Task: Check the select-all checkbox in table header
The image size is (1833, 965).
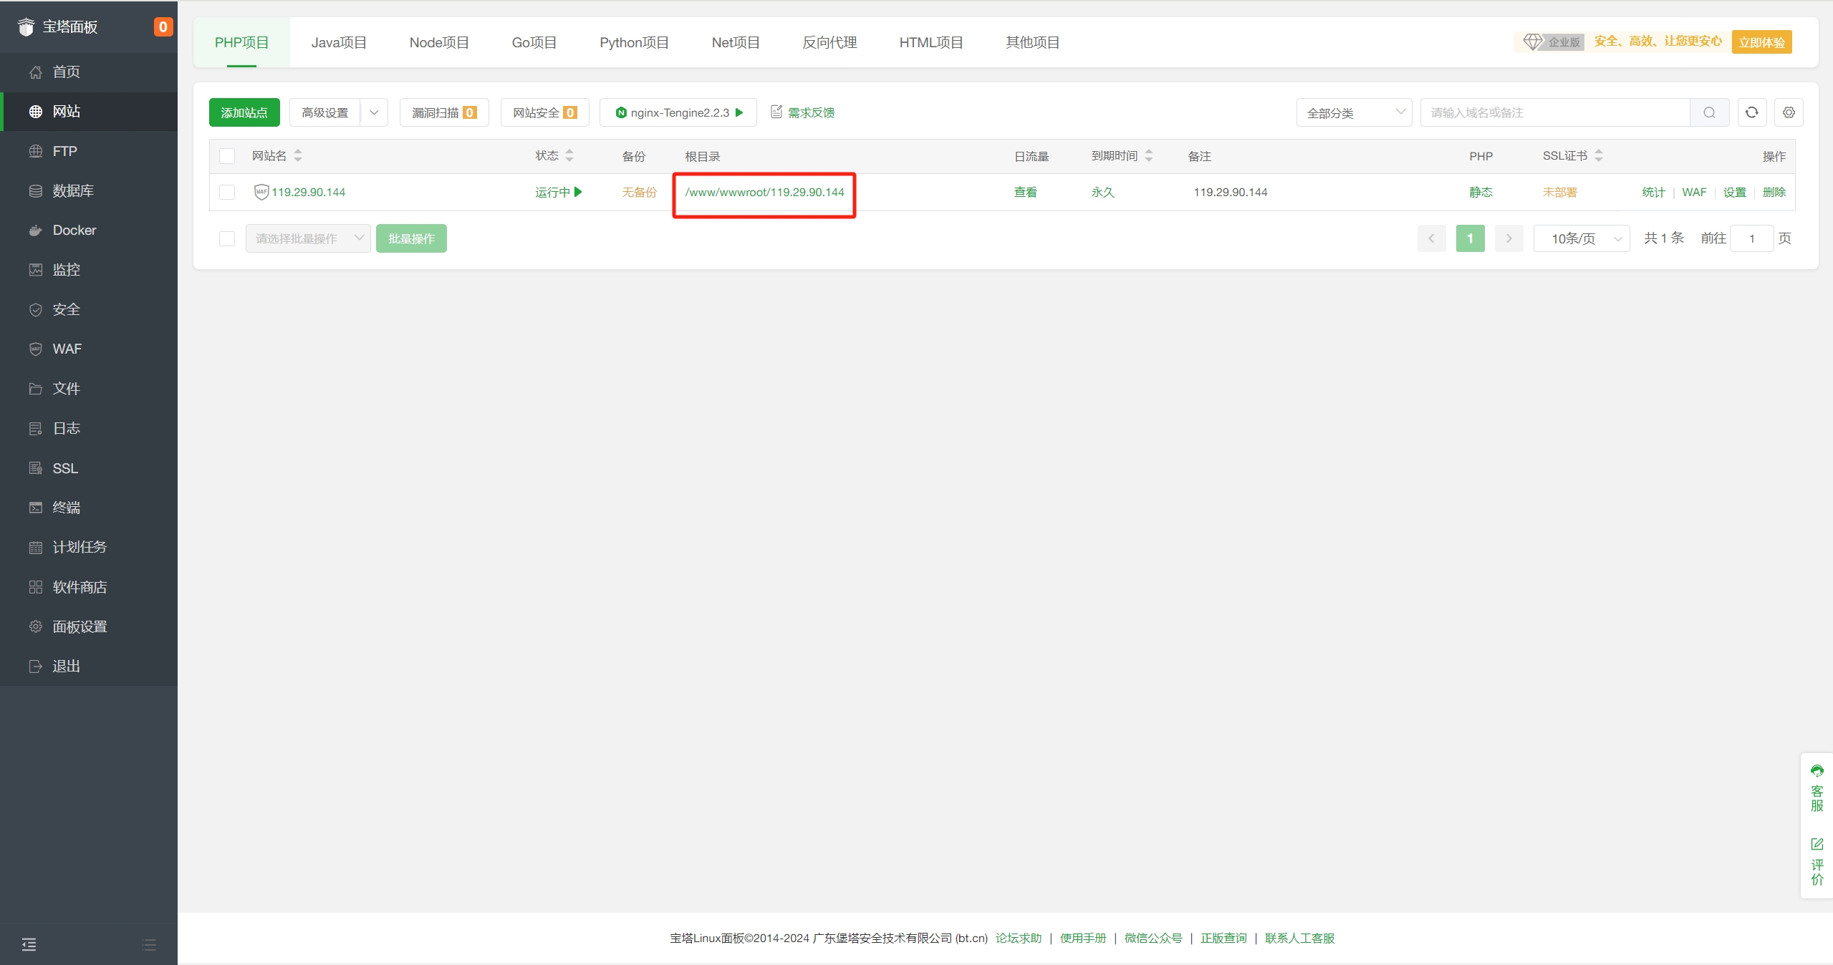Action: coord(227,156)
